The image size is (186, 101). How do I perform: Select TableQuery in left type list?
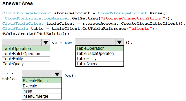(26, 64)
